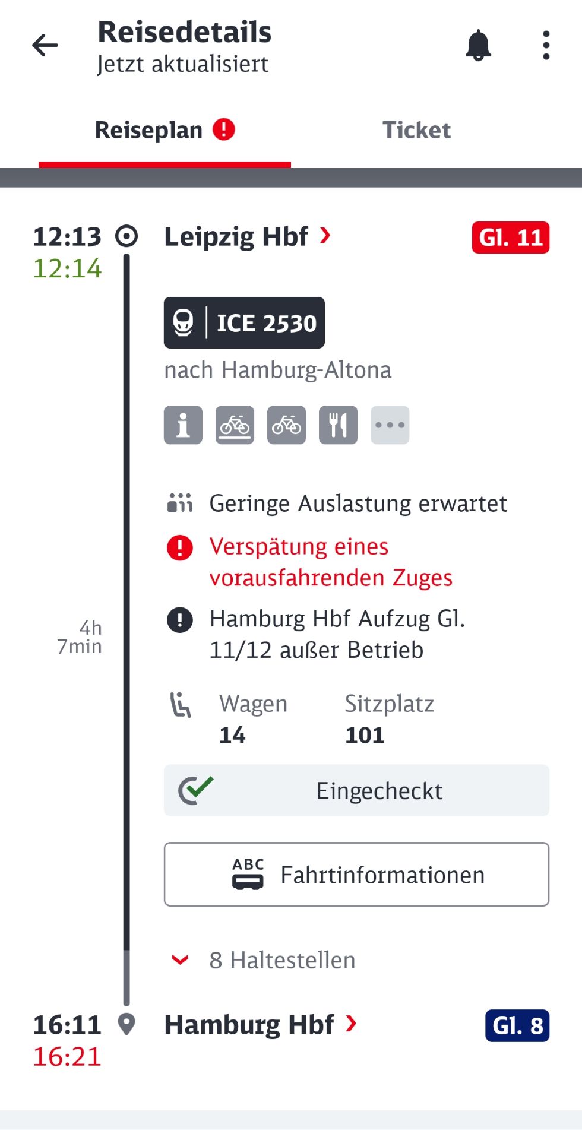Tap the on-board restaurant cutlery icon
This screenshot has width=582, height=1140.
click(x=338, y=425)
